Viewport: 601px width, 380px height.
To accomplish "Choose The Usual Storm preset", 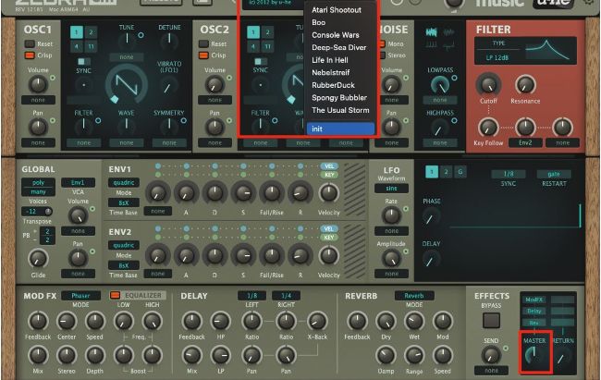I will [x=340, y=110].
